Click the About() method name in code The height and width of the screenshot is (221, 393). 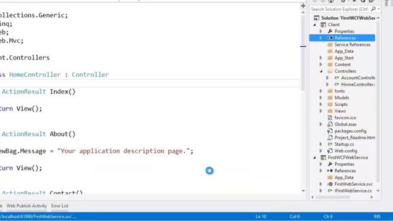click(x=63, y=134)
